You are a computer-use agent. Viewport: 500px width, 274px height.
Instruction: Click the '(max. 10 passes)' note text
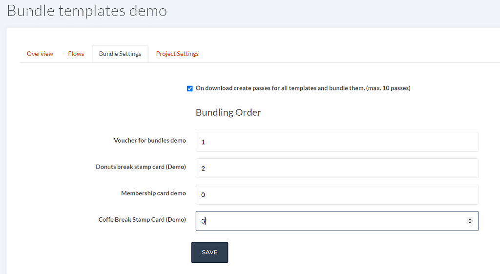[388, 88]
